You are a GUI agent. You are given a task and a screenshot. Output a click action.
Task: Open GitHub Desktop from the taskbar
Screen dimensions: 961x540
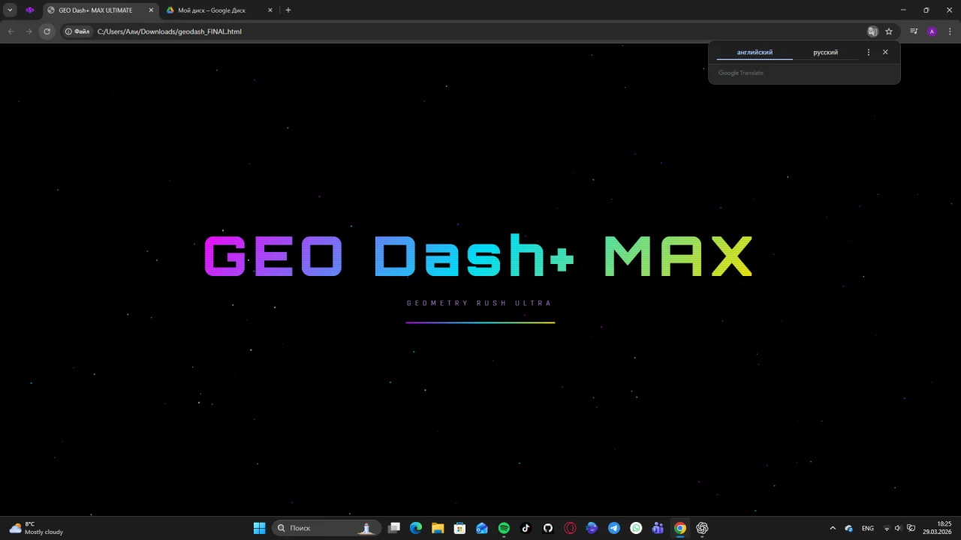click(x=548, y=528)
